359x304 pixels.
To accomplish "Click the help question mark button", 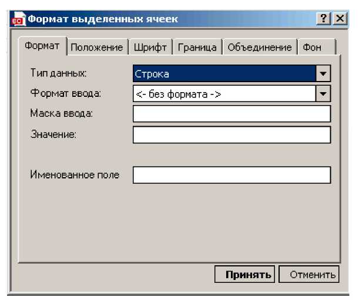I will [323, 19].
